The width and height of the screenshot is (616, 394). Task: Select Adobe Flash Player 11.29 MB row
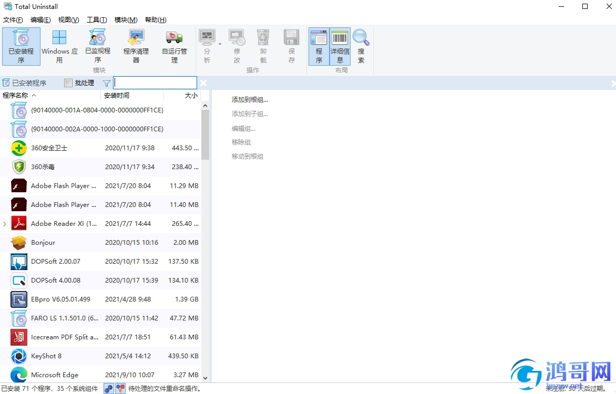click(x=100, y=186)
